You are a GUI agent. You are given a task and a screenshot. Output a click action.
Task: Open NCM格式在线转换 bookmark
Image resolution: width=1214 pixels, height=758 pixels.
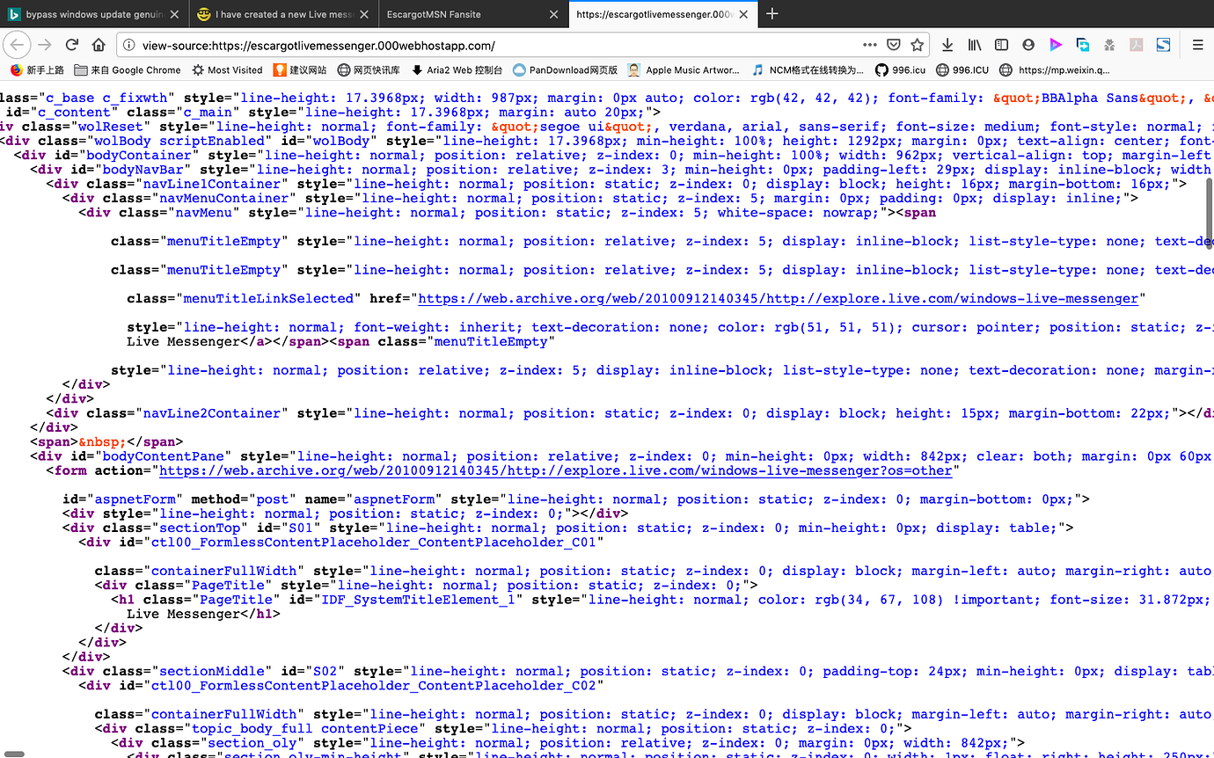[x=808, y=70]
